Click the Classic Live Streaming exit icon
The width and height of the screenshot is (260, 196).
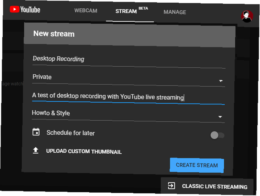click(171, 185)
